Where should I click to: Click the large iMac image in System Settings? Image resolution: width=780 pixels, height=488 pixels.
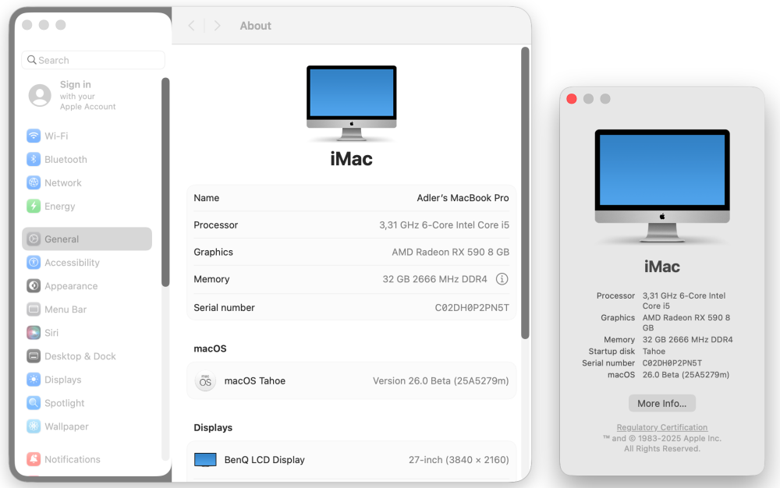point(351,104)
